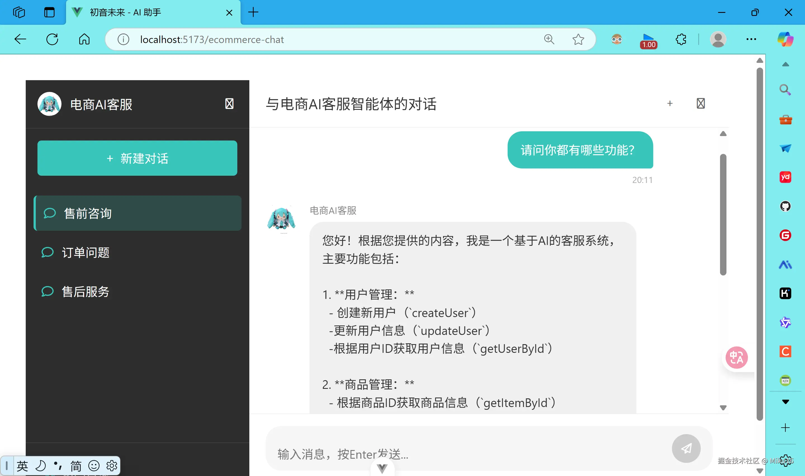805x476 pixels.
Task: Toggle 英 English input mode in IME bar
Action: pyautogui.click(x=22, y=465)
